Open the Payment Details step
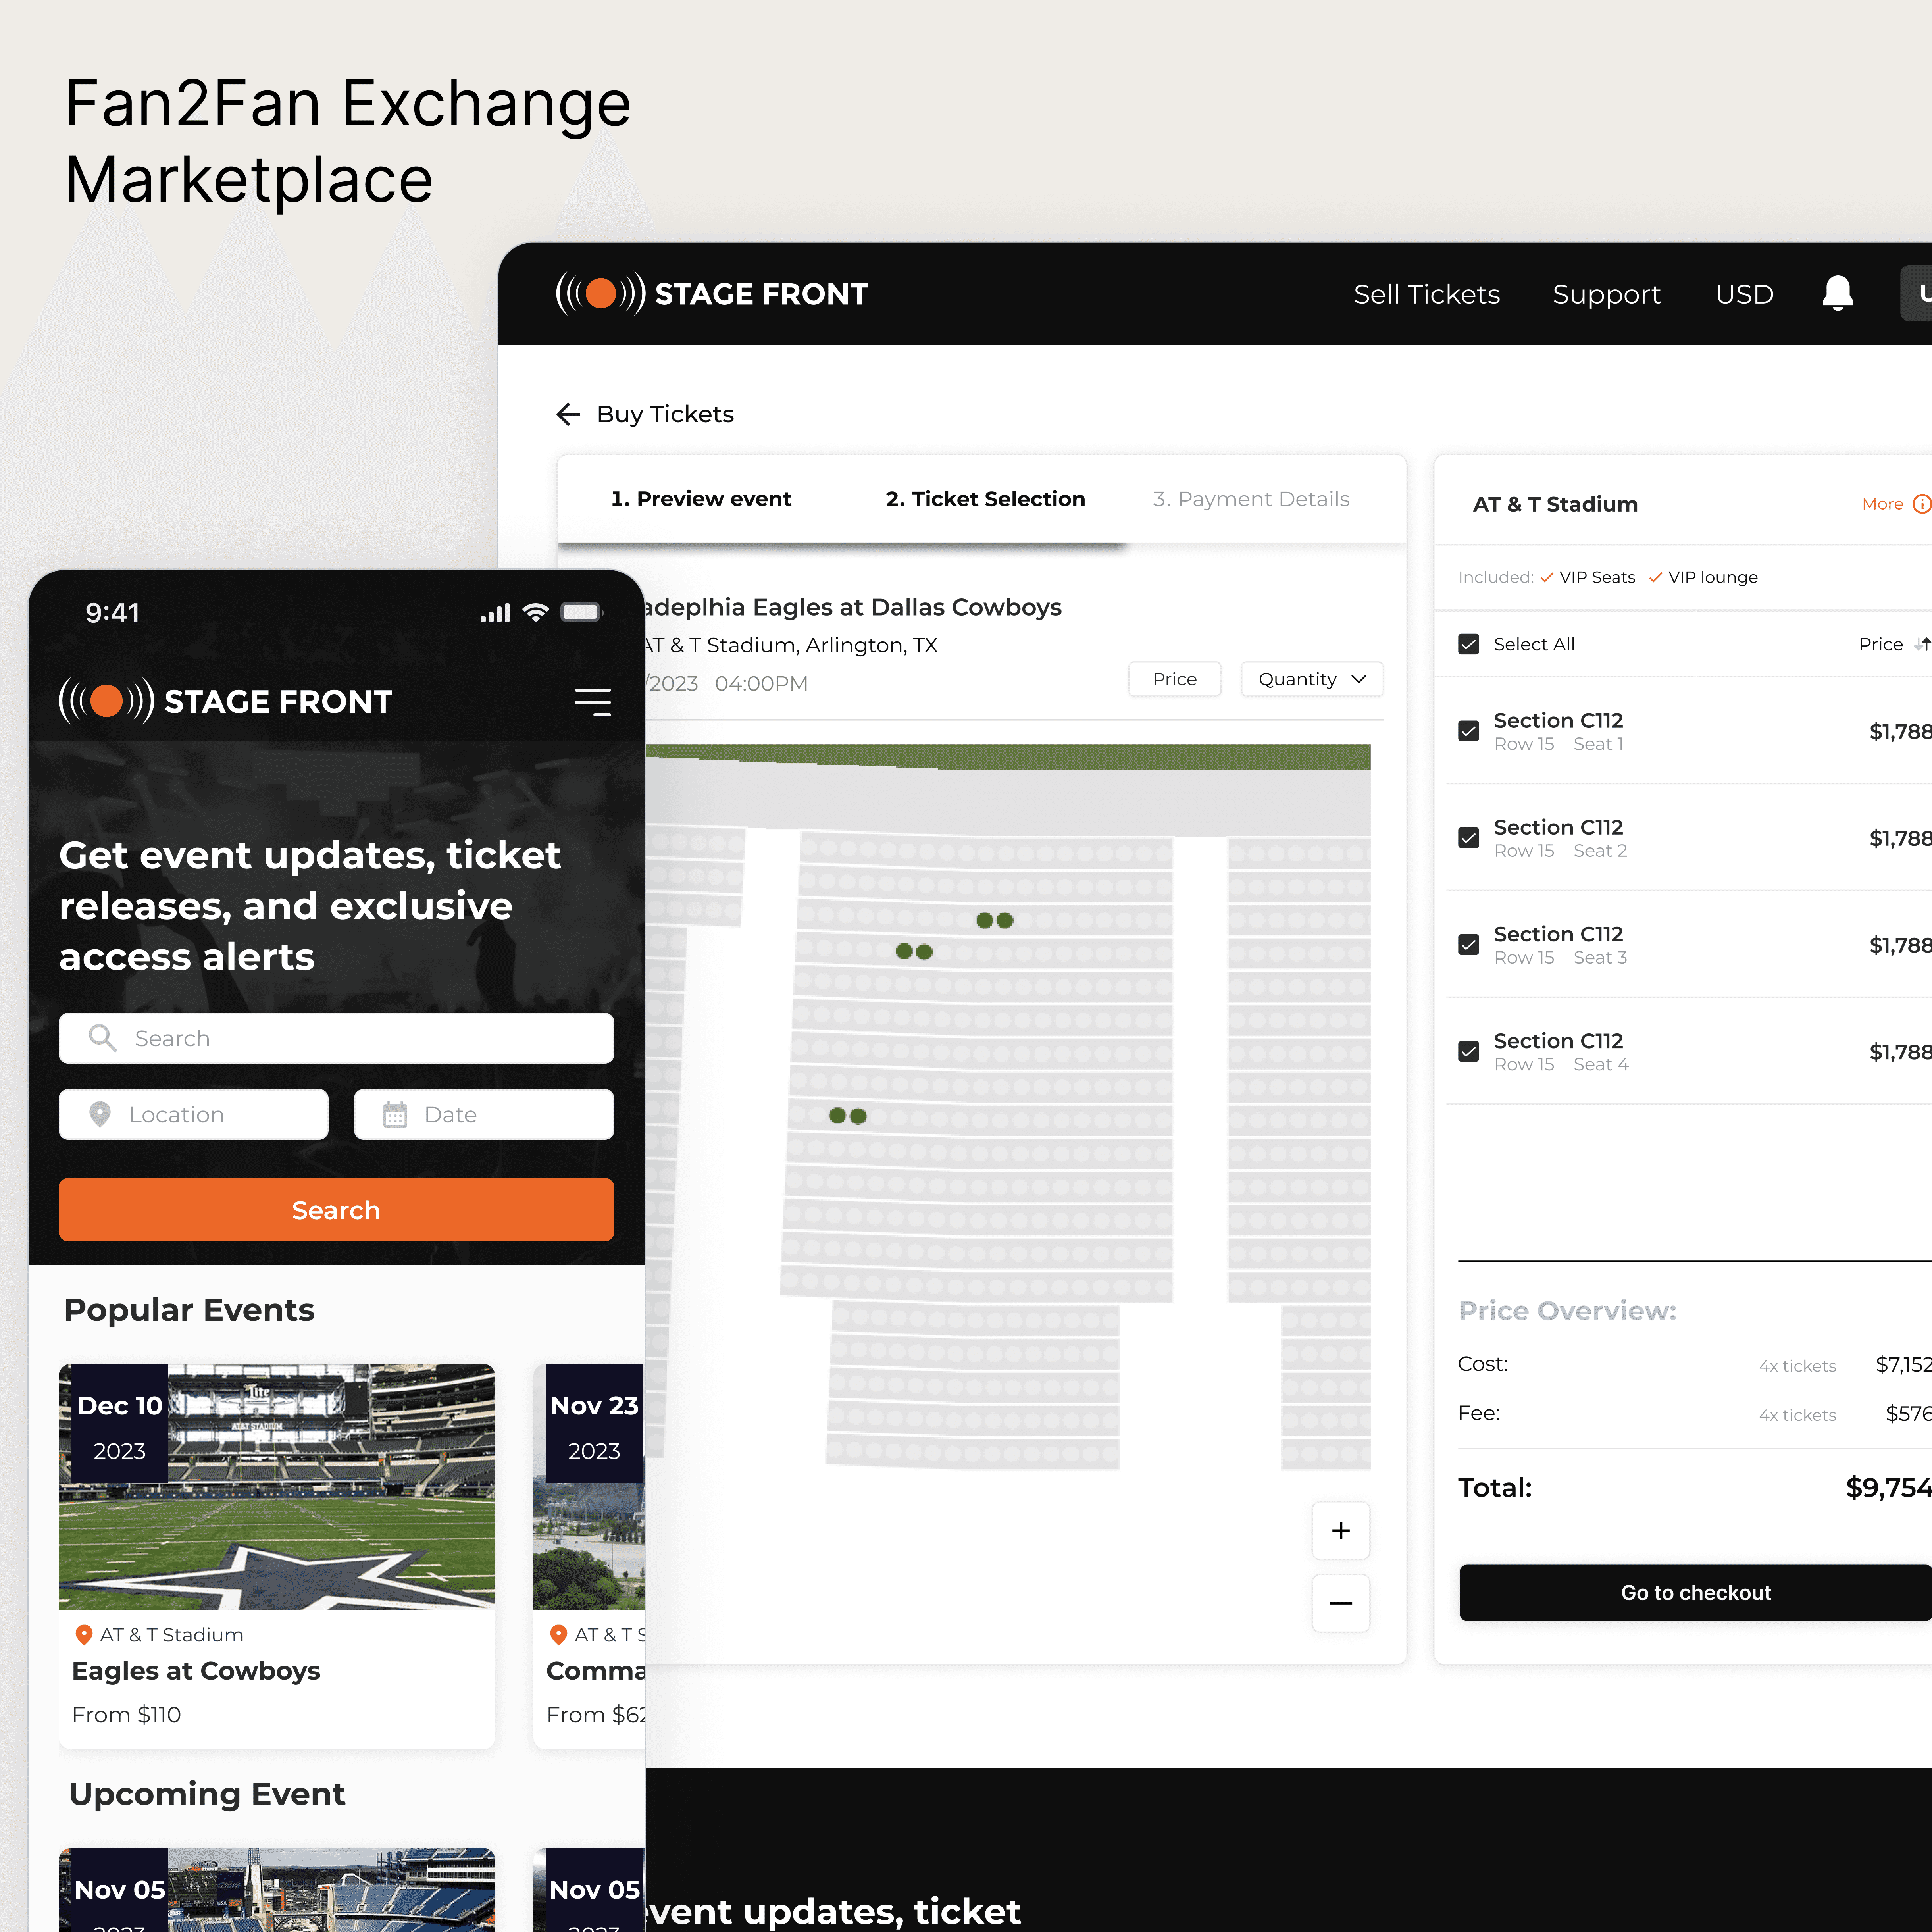The height and width of the screenshot is (1932, 1932). tap(1250, 499)
